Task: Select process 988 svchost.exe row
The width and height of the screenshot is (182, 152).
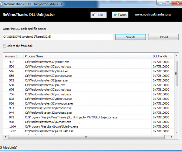Action: point(89,122)
